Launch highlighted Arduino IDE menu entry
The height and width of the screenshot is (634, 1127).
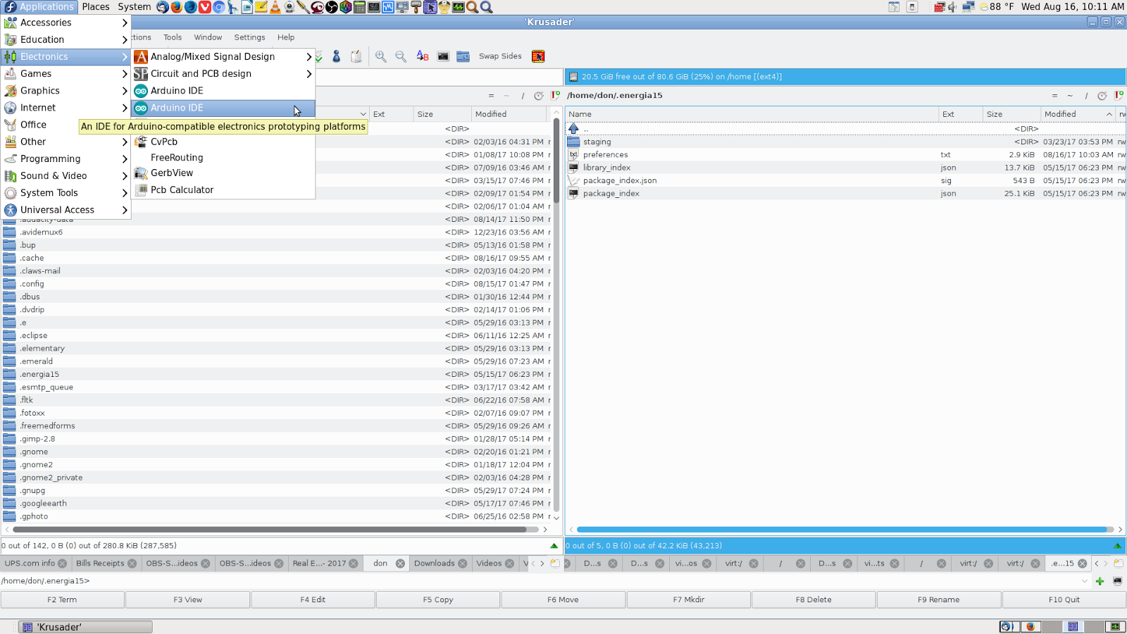[x=223, y=108]
